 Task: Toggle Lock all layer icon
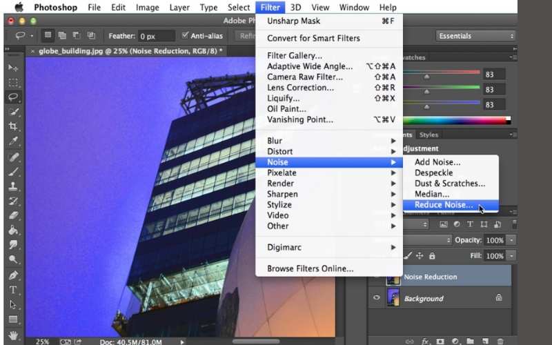[432, 256]
